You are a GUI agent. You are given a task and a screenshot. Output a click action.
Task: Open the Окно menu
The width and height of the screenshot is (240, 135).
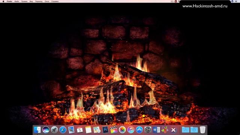(47, 1)
